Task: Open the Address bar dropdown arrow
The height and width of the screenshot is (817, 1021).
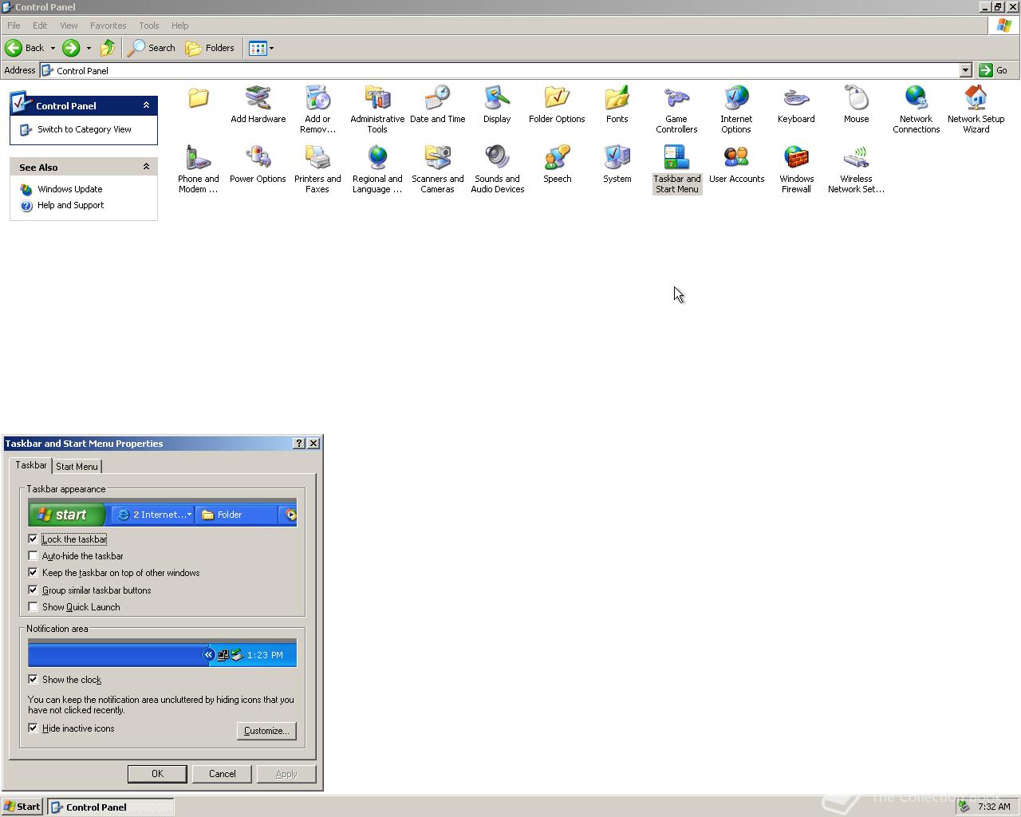Action: [965, 70]
